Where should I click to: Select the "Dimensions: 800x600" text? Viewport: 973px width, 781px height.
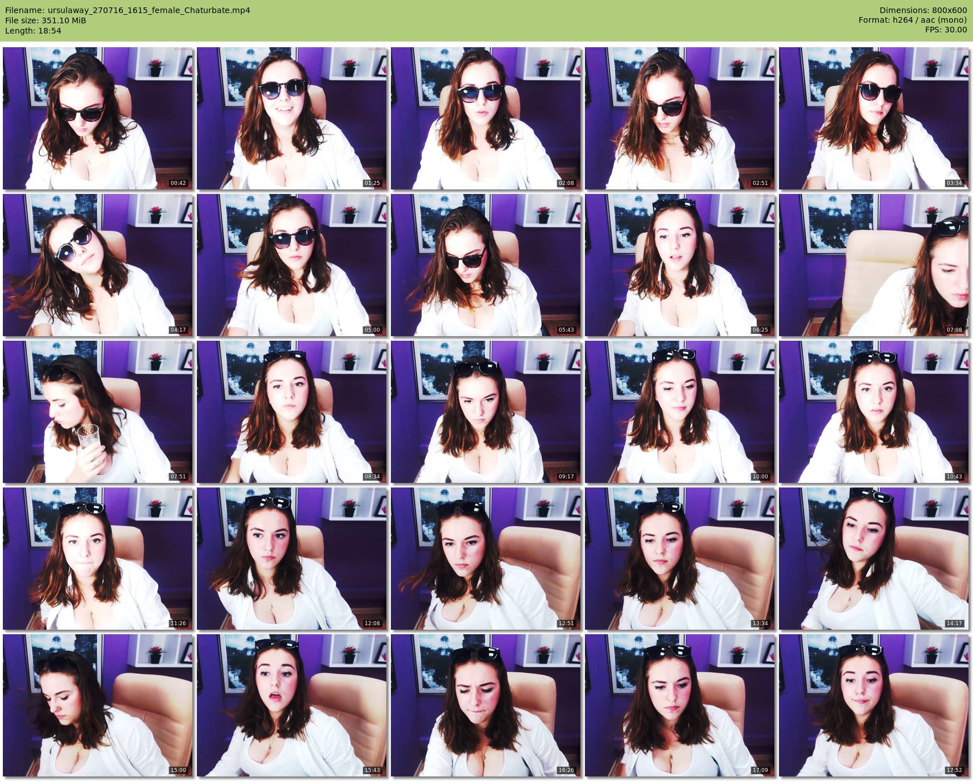(x=923, y=10)
